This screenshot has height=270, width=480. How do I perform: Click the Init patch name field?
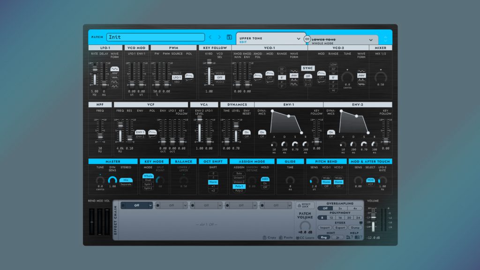point(156,37)
